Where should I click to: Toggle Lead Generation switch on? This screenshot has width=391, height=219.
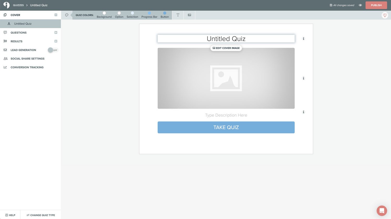(53, 50)
